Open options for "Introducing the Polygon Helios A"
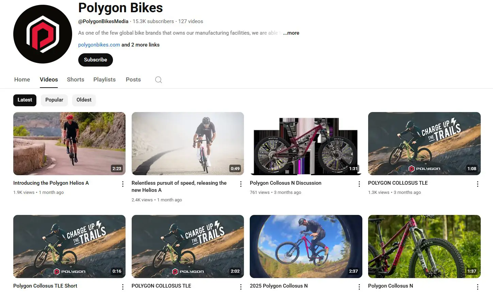Viewport: 493px width, 292px height. (x=122, y=184)
